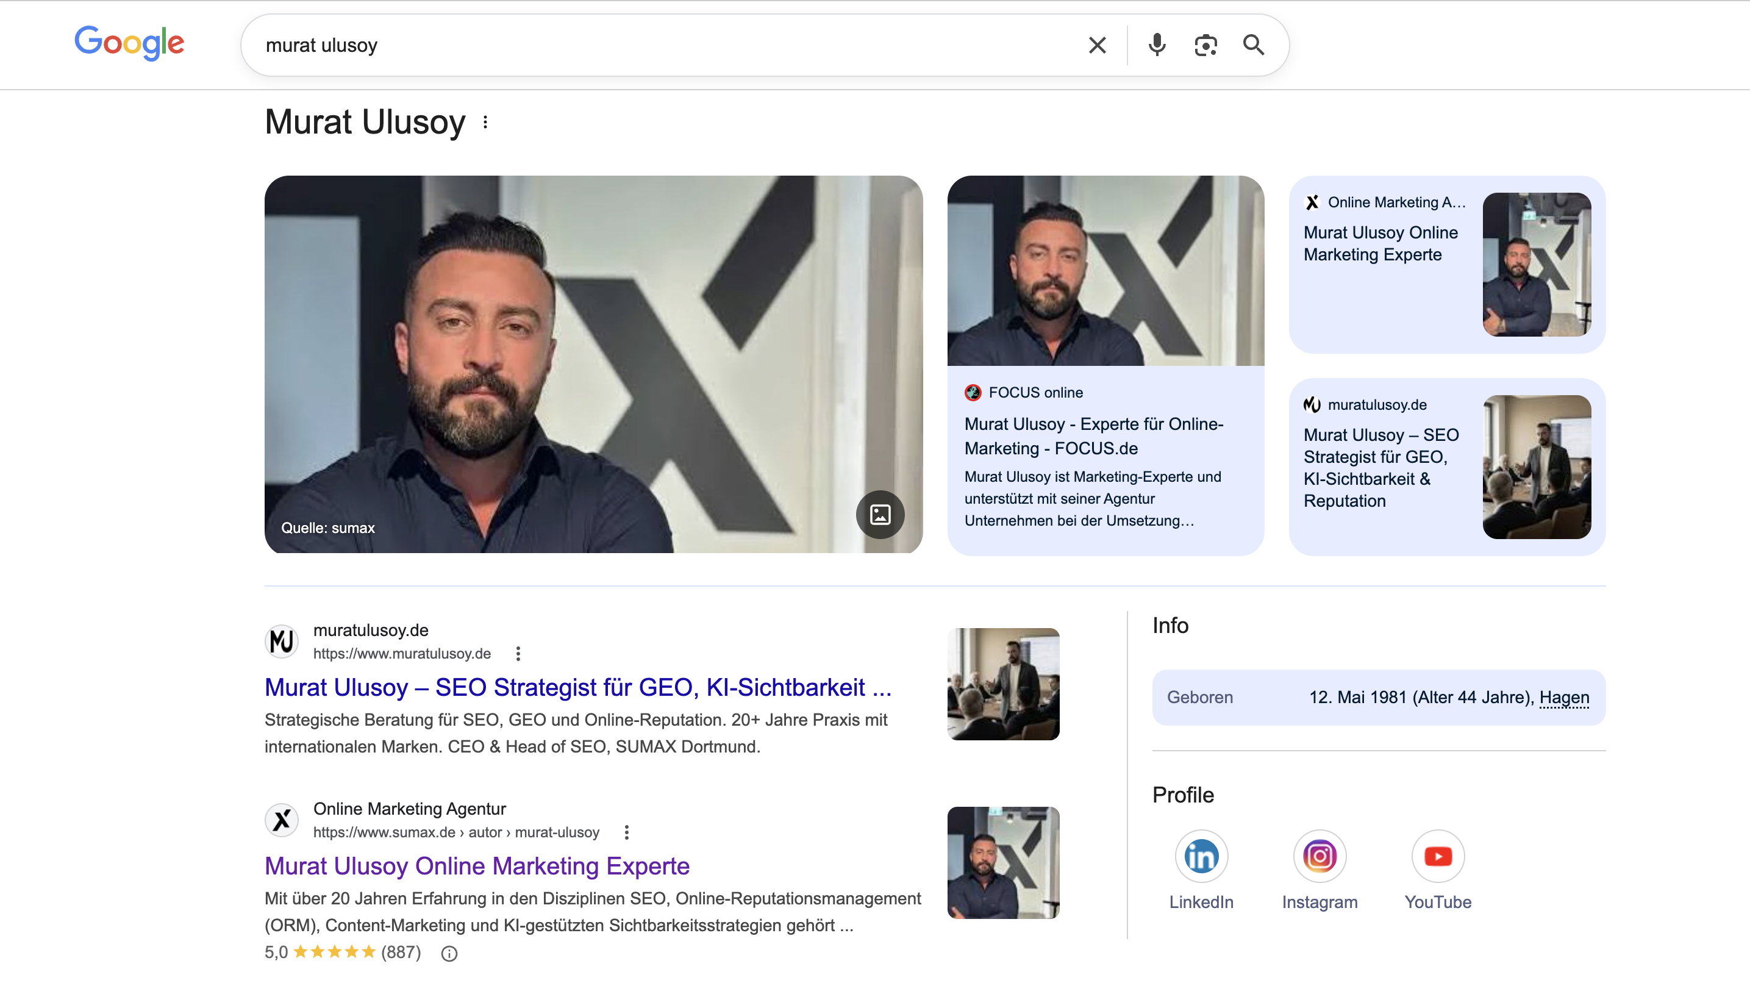Clear the search query using the X icon

pos(1097,45)
